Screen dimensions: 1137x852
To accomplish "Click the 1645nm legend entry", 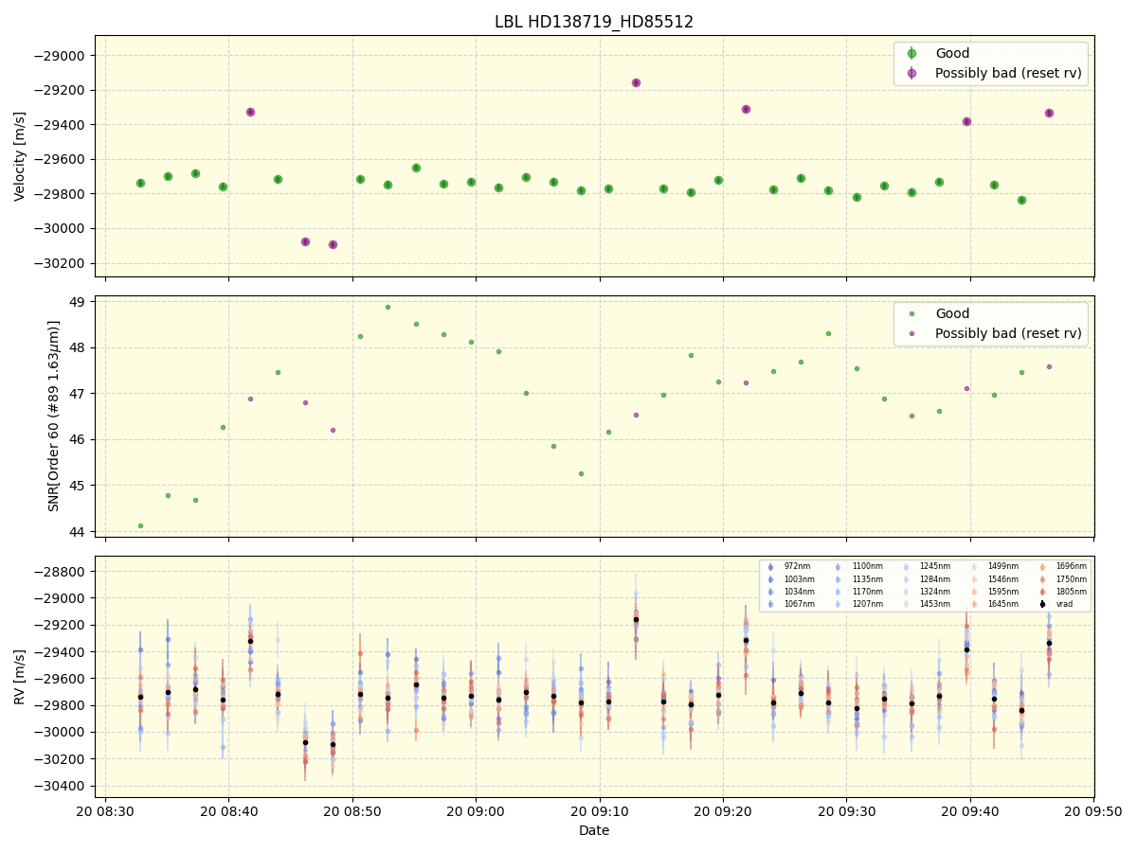I will point(994,604).
